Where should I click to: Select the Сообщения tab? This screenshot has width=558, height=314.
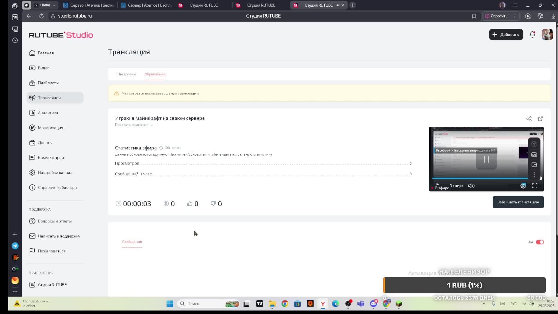click(x=132, y=242)
